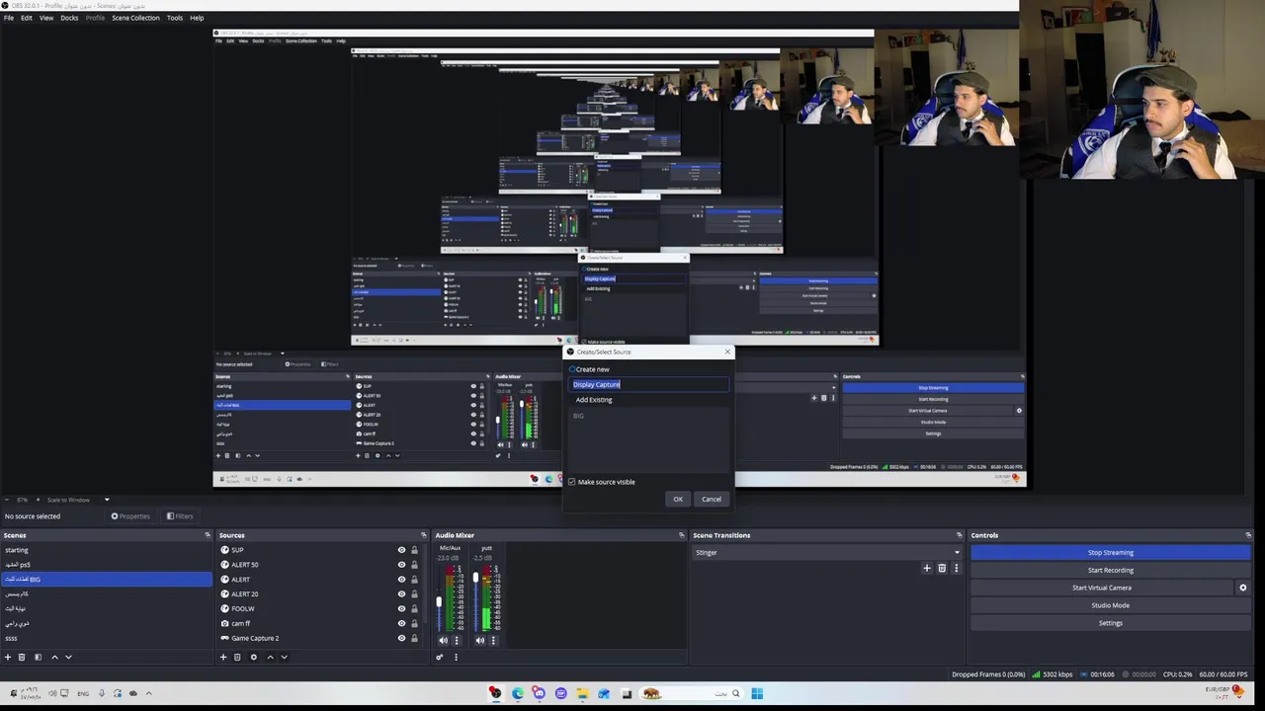
Task: Open virtual camera settings gear icon
Action: [x=1243, y=588]
